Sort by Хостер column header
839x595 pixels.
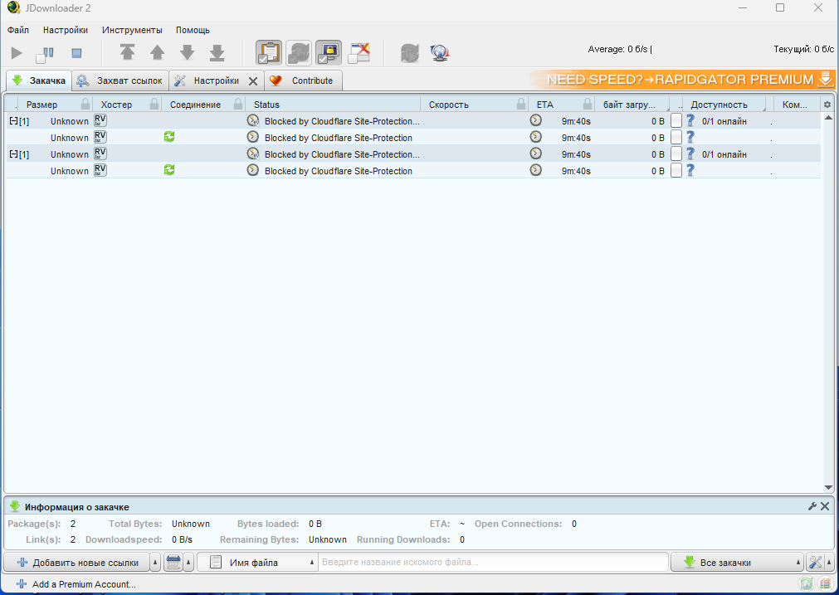click(116, 105)
